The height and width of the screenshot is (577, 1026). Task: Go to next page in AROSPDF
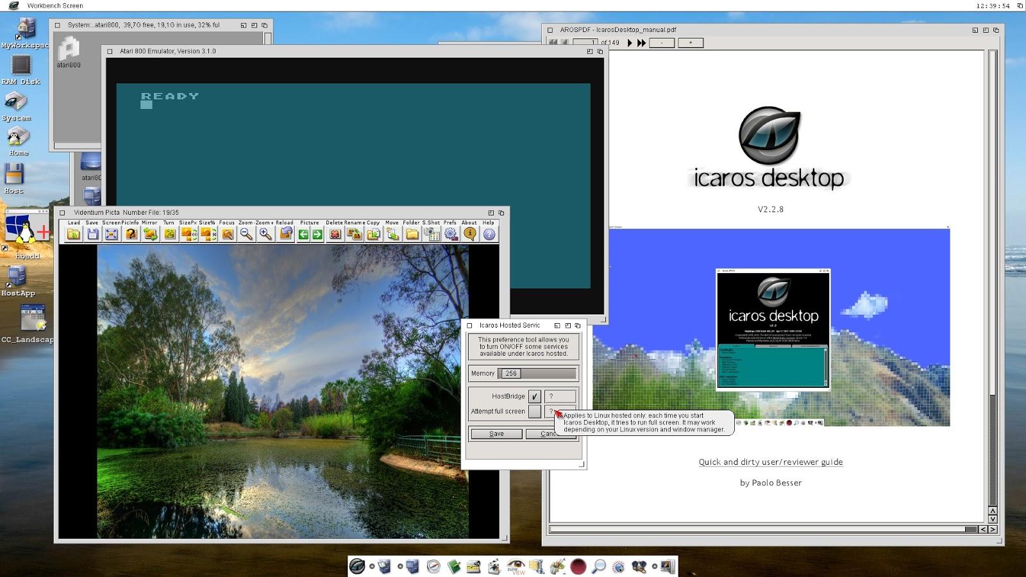[x=630, y=43]
